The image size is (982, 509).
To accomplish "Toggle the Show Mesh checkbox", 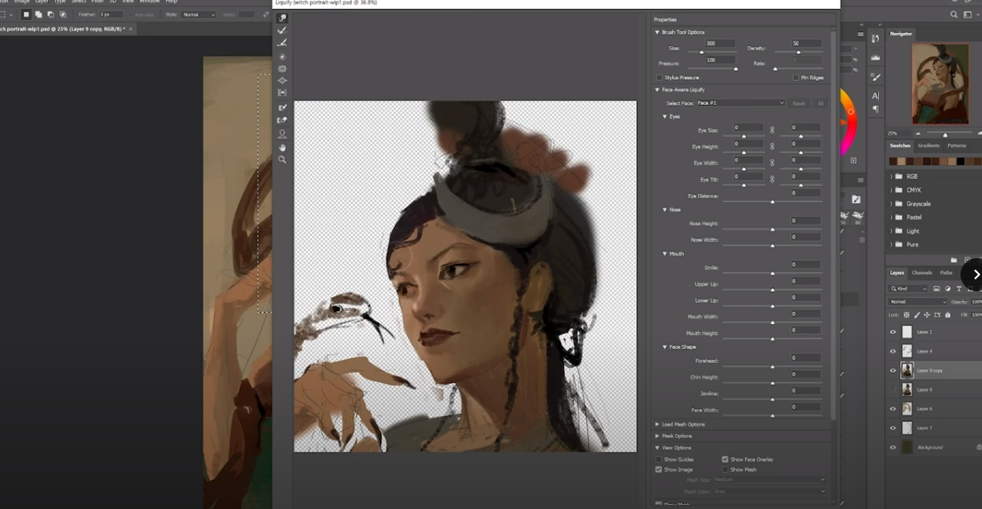I will pos(724,469).
